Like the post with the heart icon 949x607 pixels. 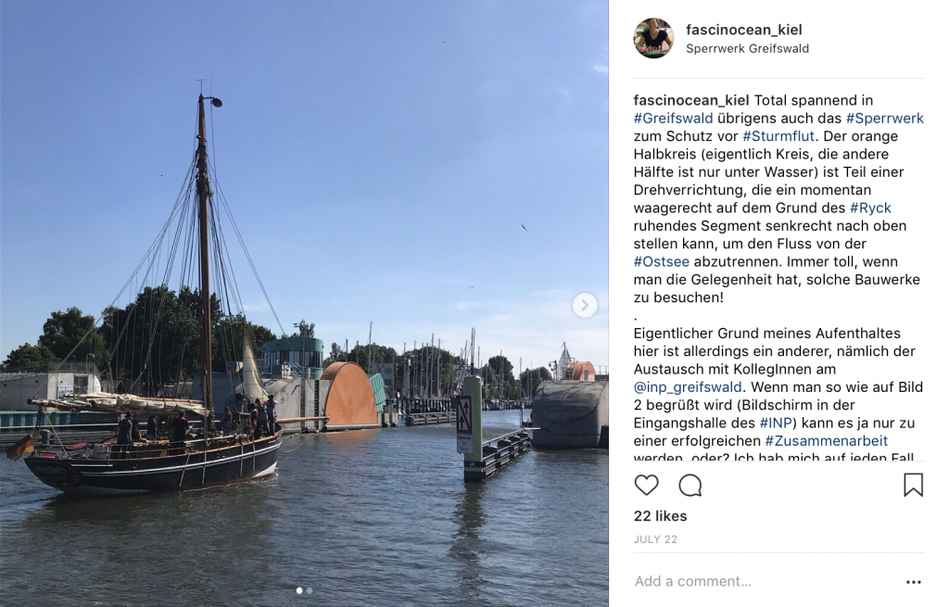[x=646, y=486]
